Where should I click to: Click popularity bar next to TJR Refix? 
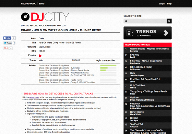tap(108, 68)
